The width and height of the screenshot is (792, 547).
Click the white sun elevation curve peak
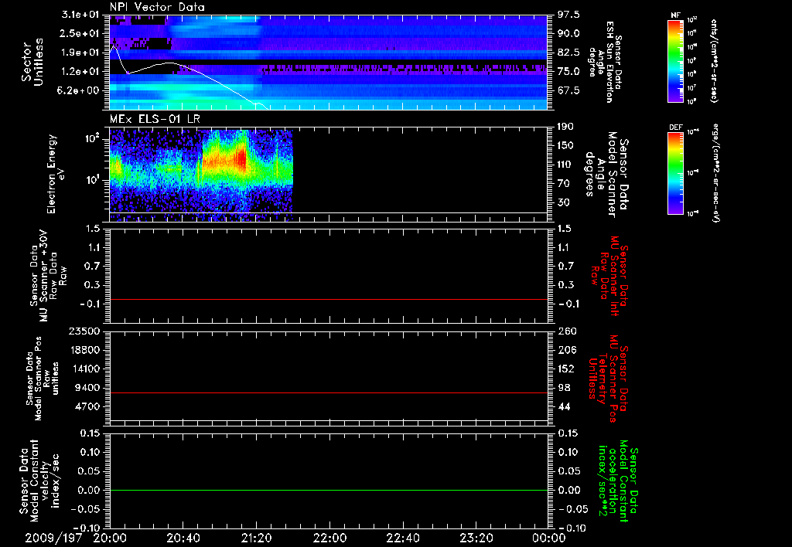point(114,46)
